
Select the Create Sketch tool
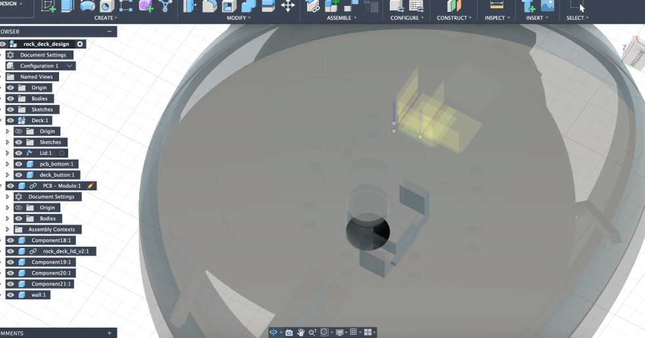tap(49, 6)
